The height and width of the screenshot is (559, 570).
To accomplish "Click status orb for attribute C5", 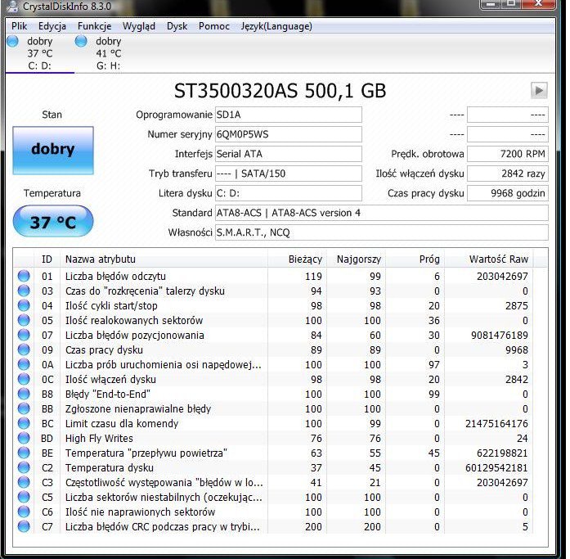I will click(24, 497).
